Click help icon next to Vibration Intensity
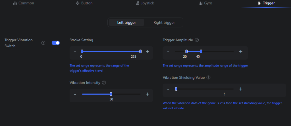The height and width of the screenshot is (126, 291). (104, 83)
